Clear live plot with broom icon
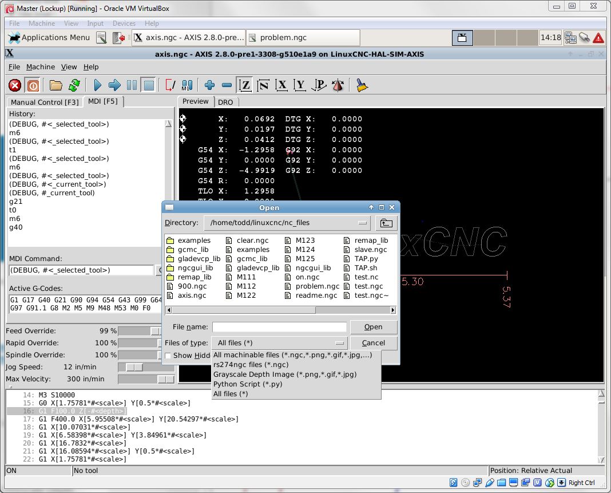 tap(361, 85)
